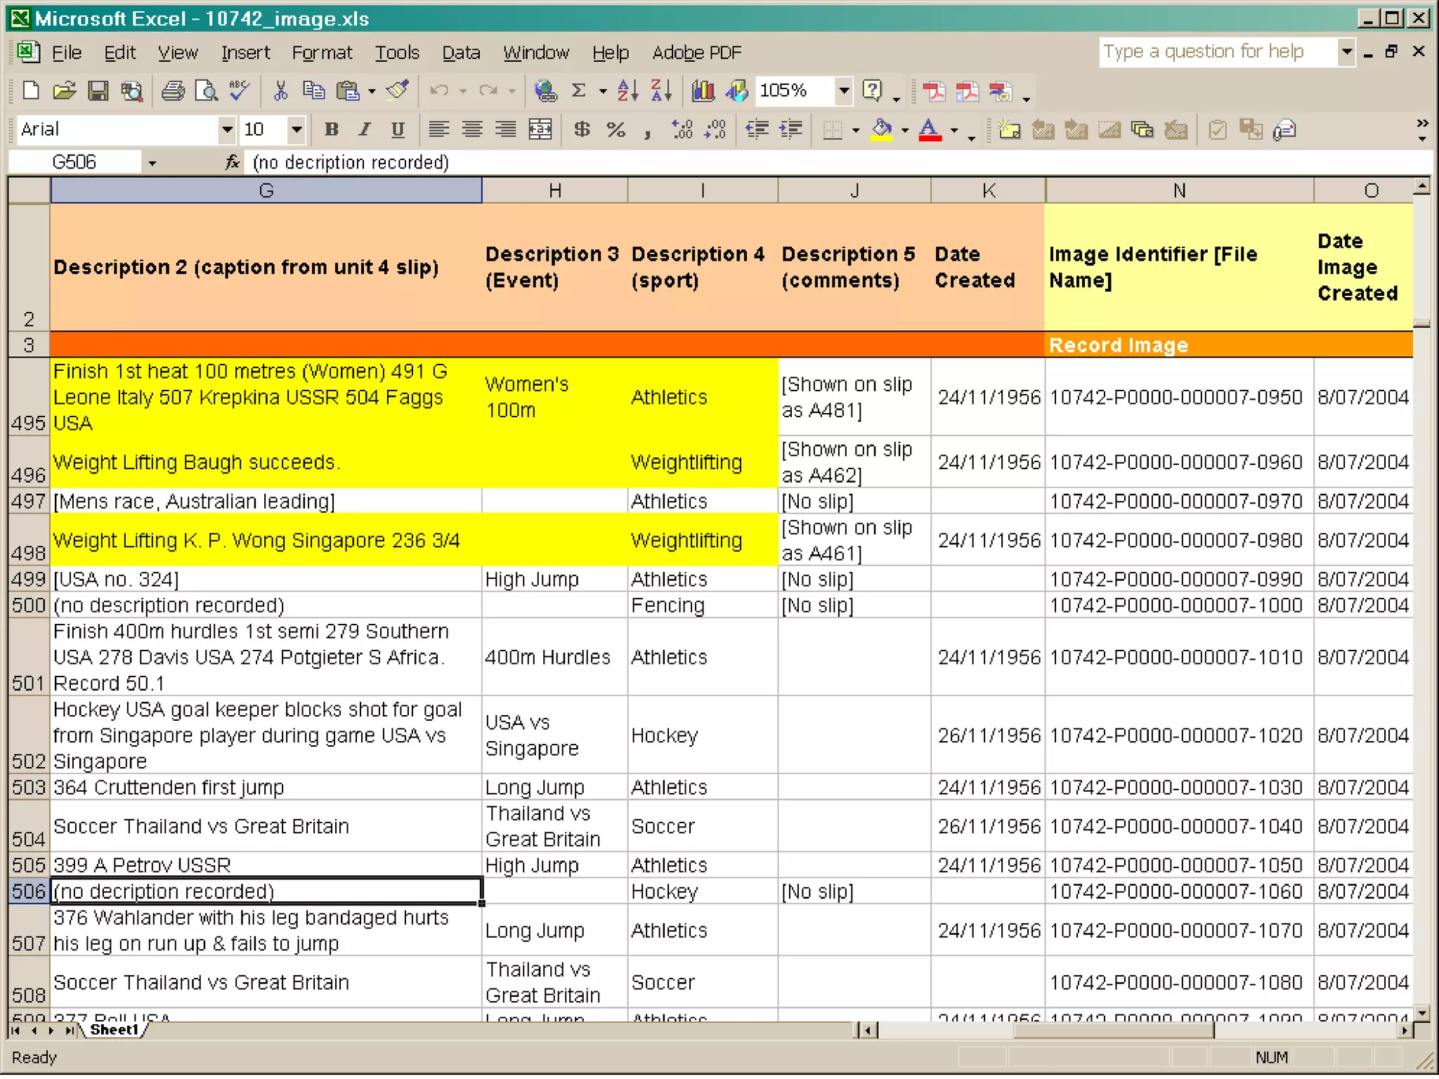This screenshot has width=1439, height=1079.
Task: Click the AutoSum sigma icon
Action: click(x=578, y=91)
